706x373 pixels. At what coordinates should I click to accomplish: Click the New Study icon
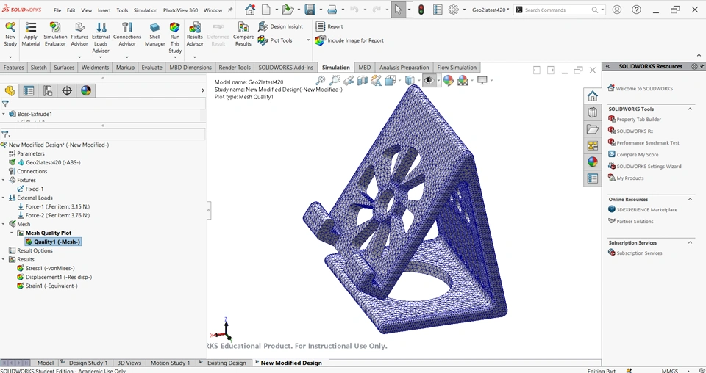(10, 35)
